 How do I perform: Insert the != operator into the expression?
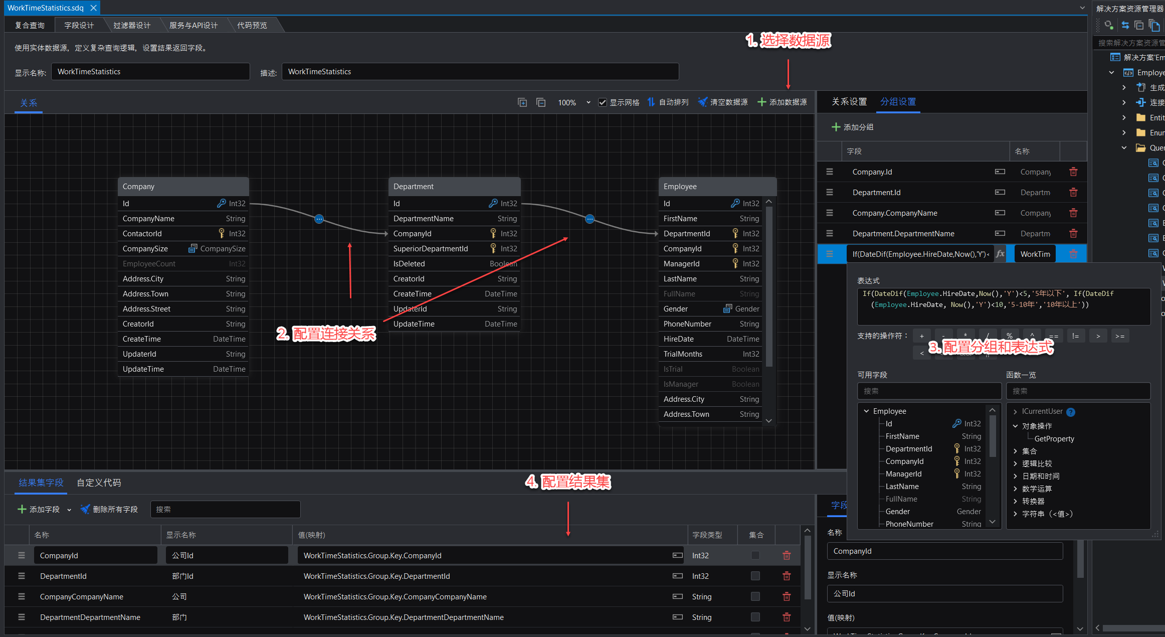pyautogui.click(x=1075, y=336)
